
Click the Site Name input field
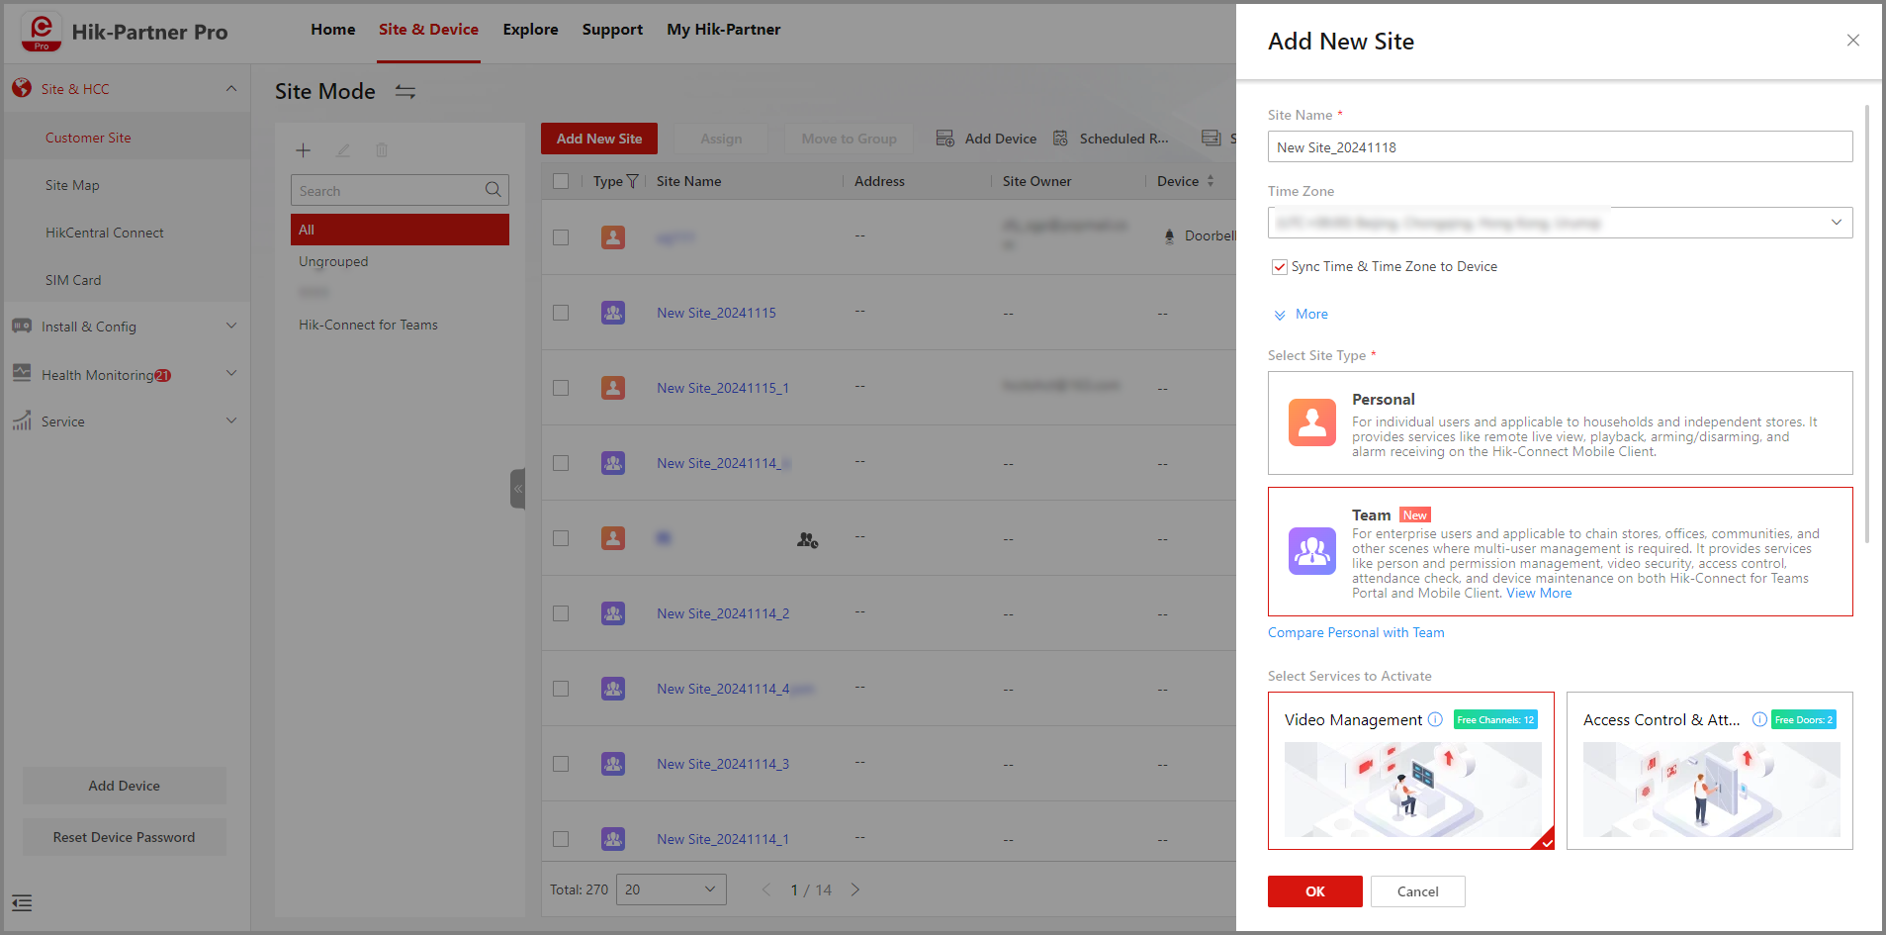click(x=1561, y=146)
